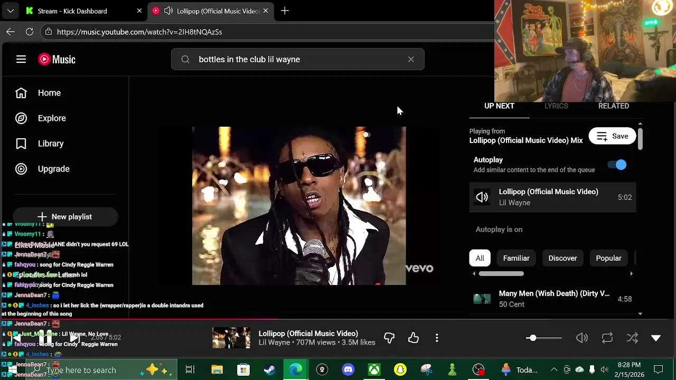Click the search magnifier icon
676x380 pixels.
185,60
